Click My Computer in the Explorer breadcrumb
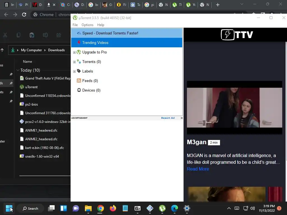 31,50
